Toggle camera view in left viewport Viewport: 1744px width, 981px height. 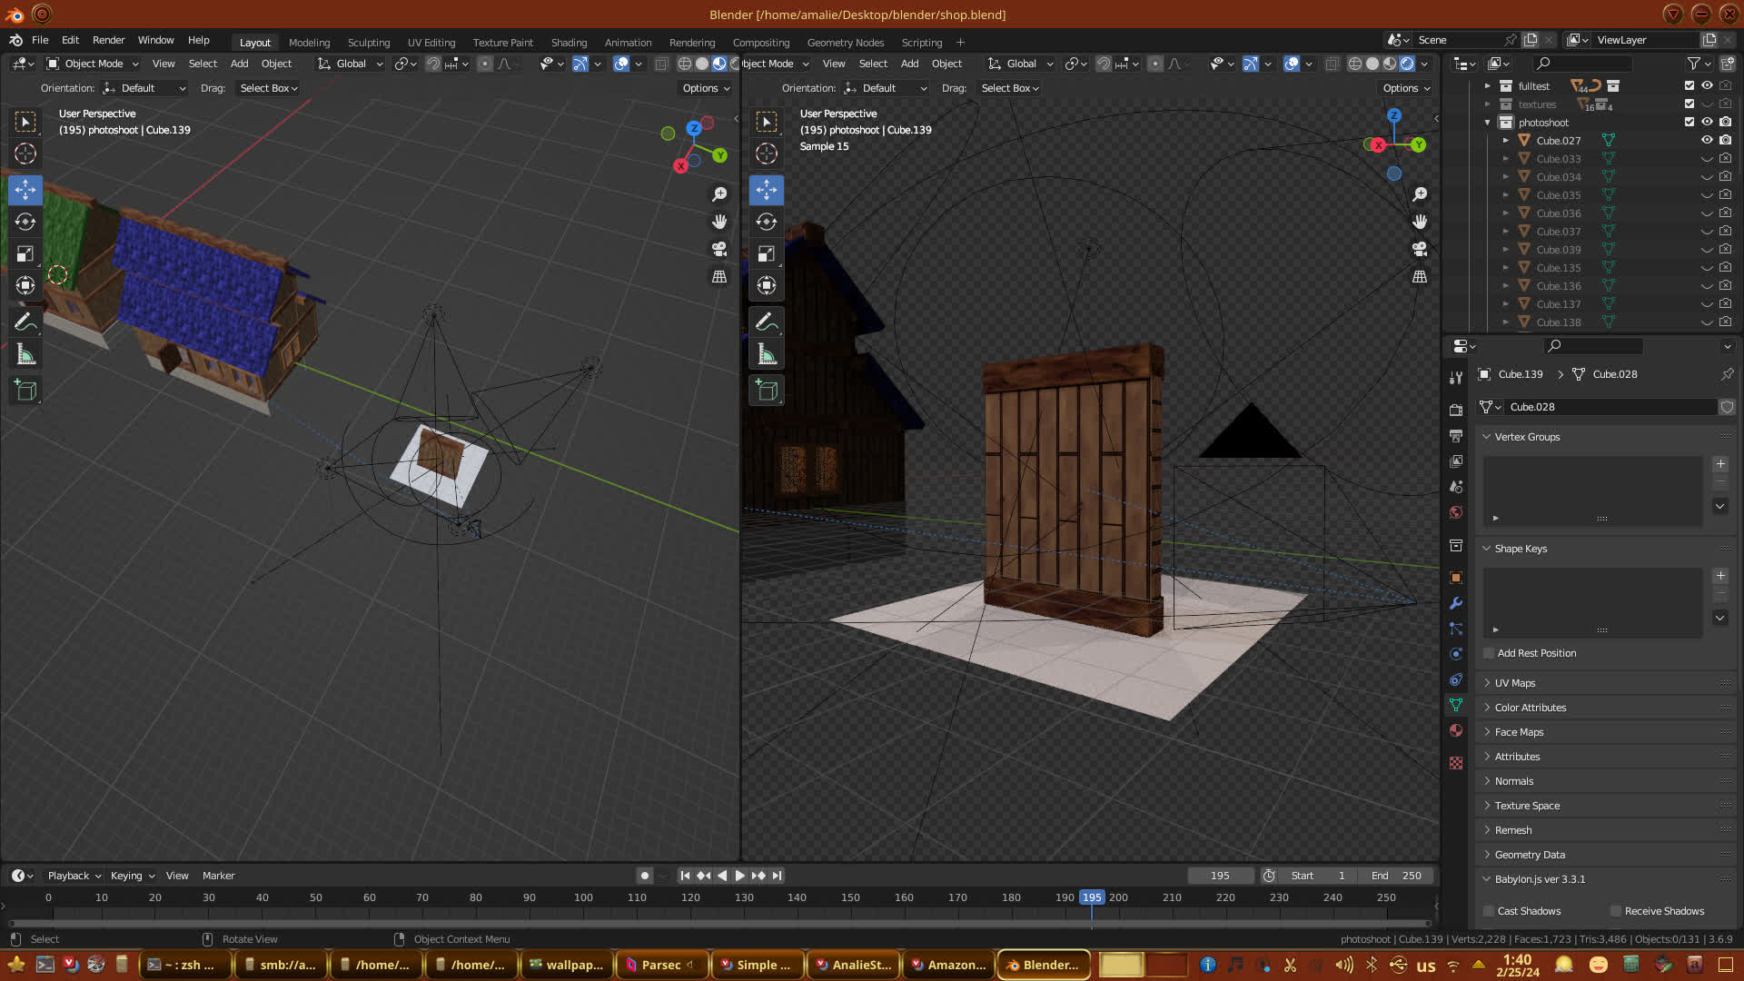(719, 249)
